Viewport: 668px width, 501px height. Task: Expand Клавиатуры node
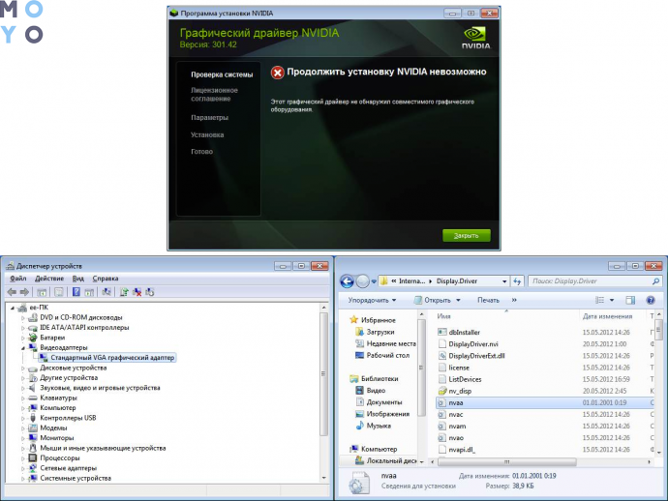click(23, 398)
